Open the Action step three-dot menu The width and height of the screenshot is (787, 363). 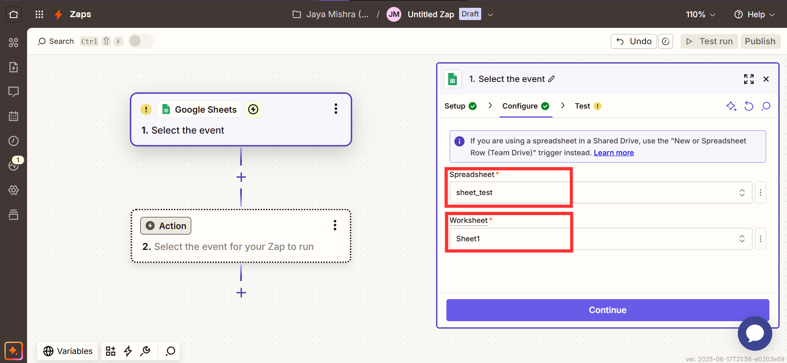click(x=335, y=225)
